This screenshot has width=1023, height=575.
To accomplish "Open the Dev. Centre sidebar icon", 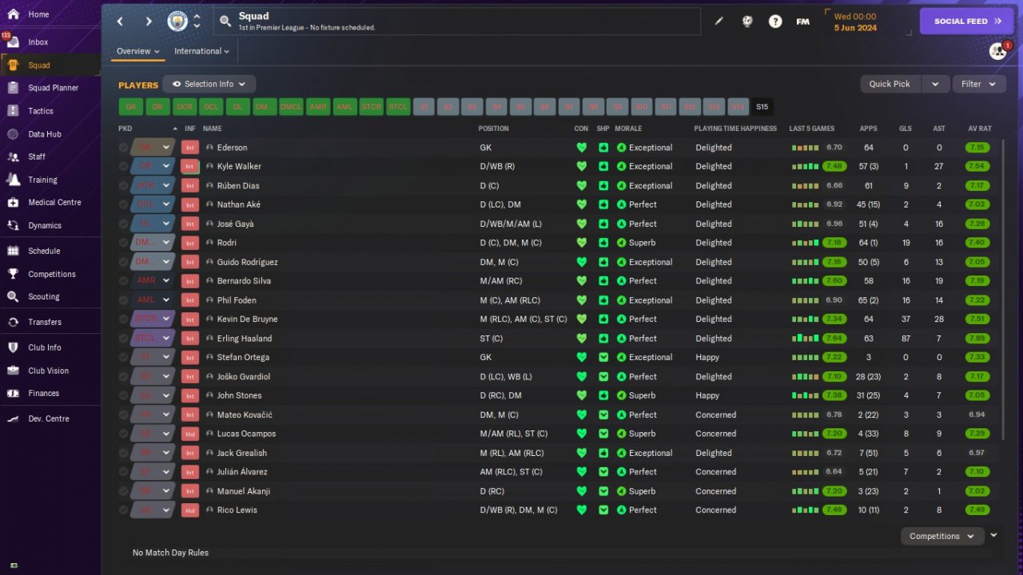I will click(13, 418).
